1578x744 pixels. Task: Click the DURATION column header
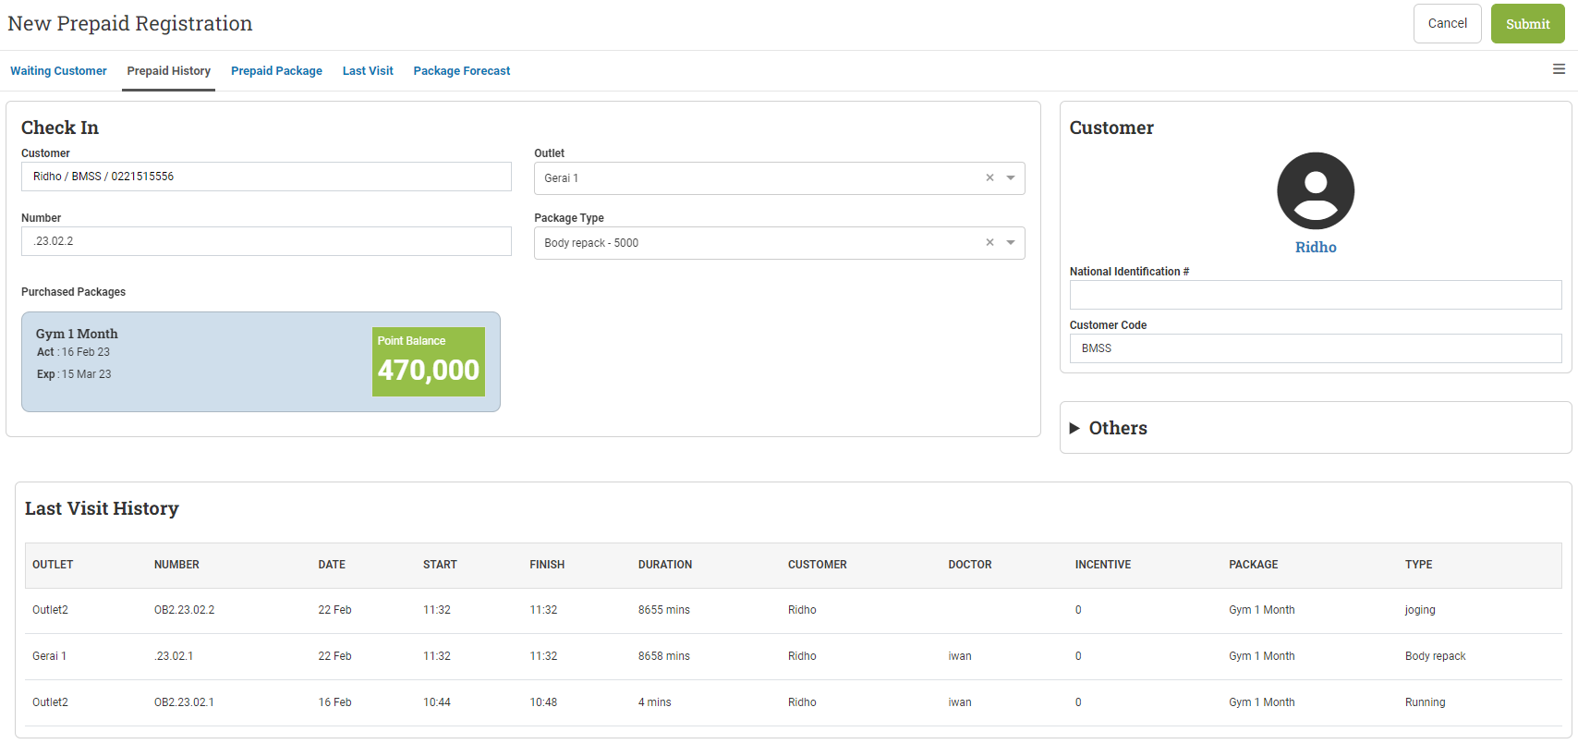tap(665, 565)
